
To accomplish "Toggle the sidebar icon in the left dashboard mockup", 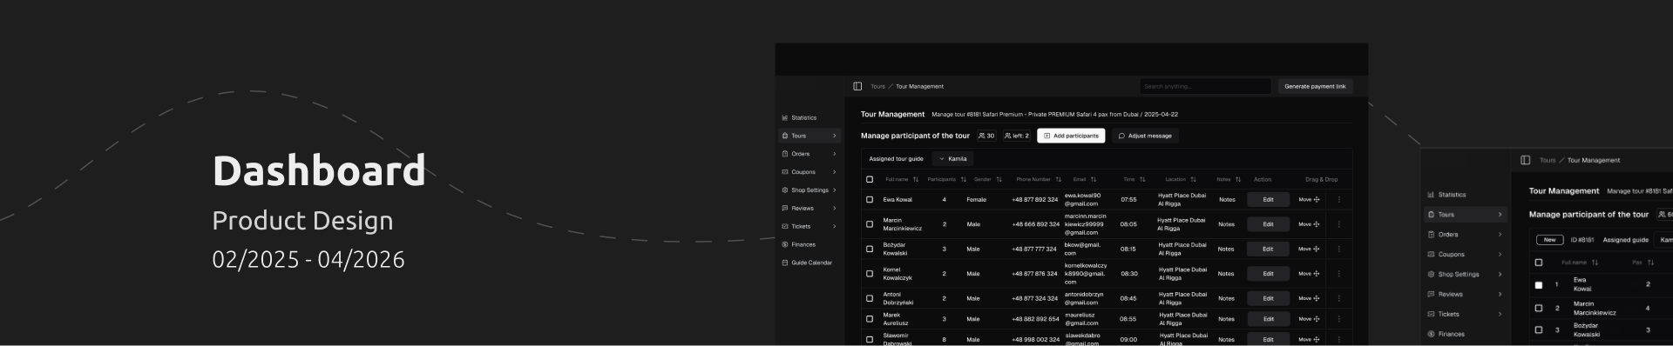I will click(x=857, y=86).
